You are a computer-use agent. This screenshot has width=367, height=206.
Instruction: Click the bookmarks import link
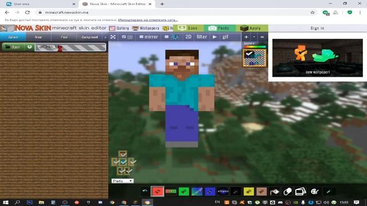pyautogui.click(x=148, y=20)
